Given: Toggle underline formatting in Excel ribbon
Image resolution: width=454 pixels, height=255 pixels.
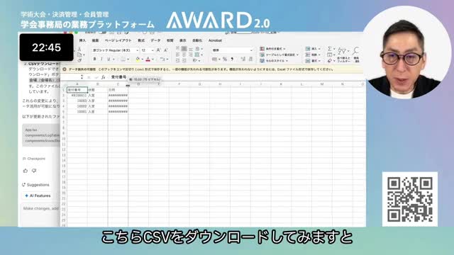Looking at the screenshot, I should pyautogui.click(x=109, y=59).
